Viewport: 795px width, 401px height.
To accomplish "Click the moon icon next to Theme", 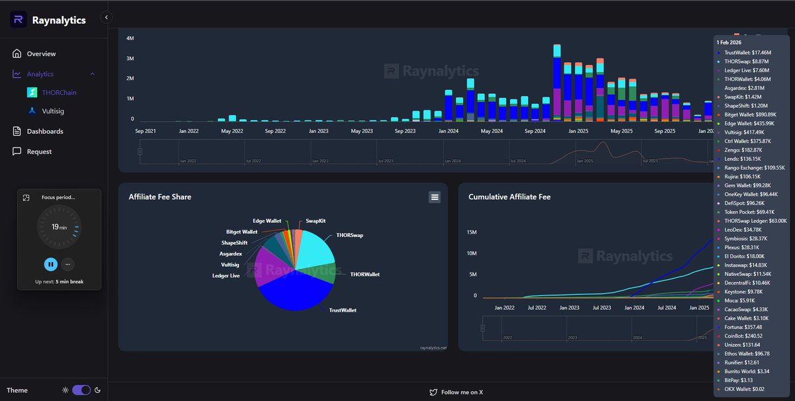I will (97, 390).
